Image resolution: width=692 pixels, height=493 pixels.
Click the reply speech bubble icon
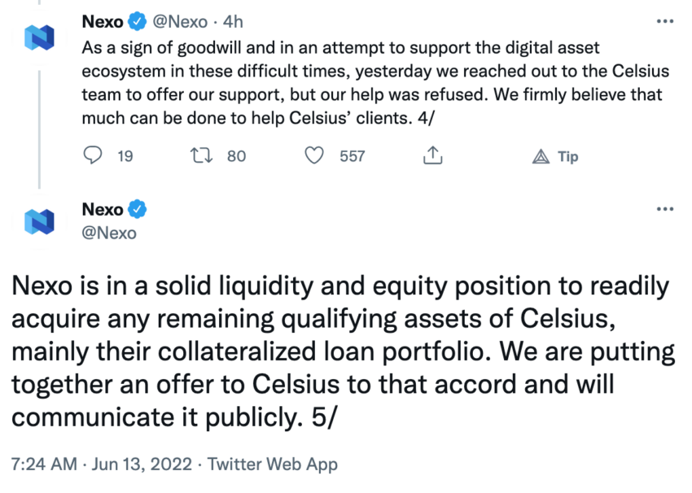tap(94, 155)
